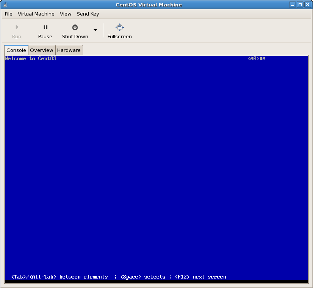
Task: Minimize the CentOS Virtual Machine window
Action: 293,5
